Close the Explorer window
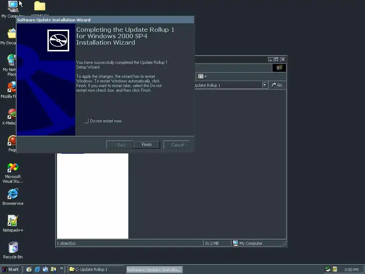This screenshot has height=274, width=365. (283, 60)
